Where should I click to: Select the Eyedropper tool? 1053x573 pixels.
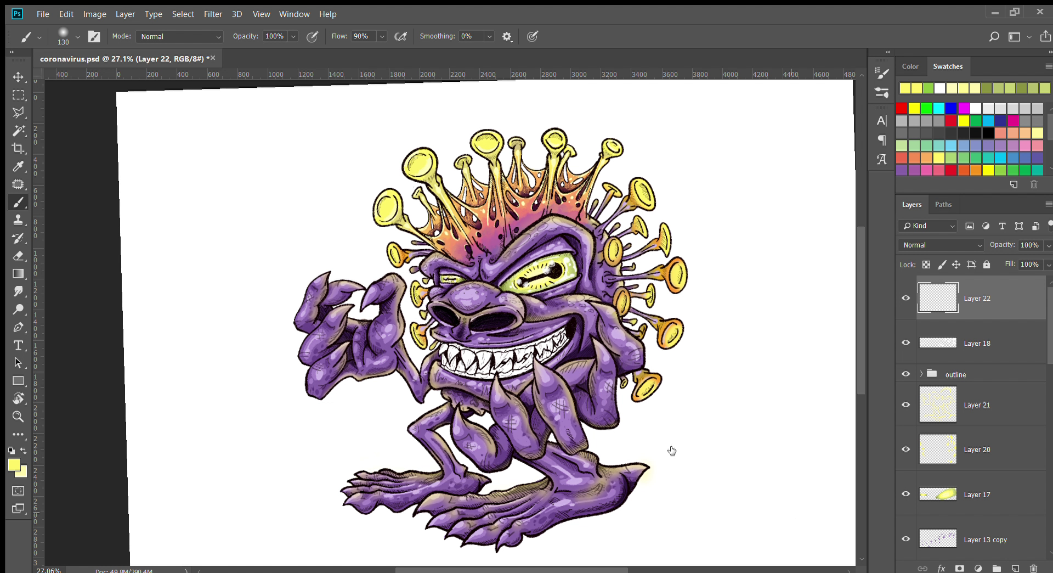coord(18,166)
